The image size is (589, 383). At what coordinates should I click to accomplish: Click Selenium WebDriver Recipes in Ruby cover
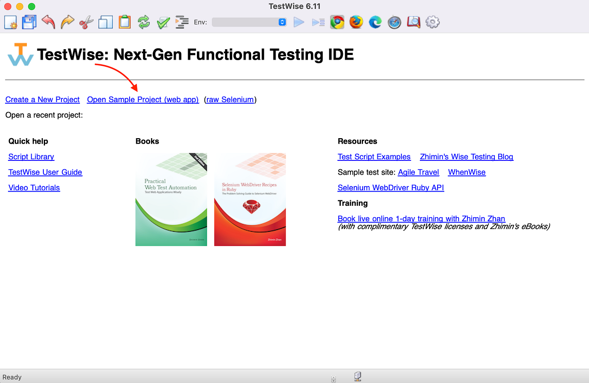250,199
